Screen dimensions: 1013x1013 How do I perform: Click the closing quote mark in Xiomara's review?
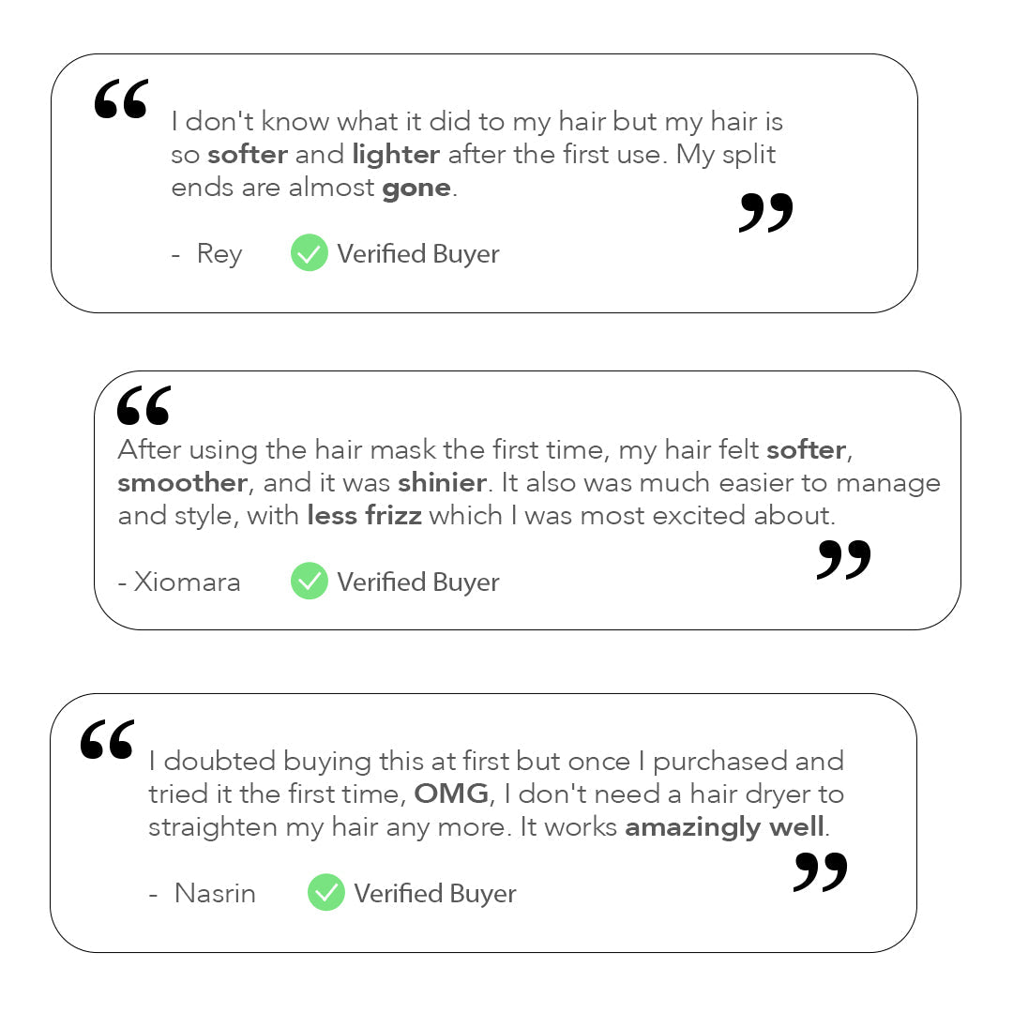click(843, 559)
